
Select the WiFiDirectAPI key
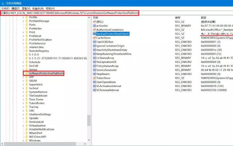(x=38, y=137)
